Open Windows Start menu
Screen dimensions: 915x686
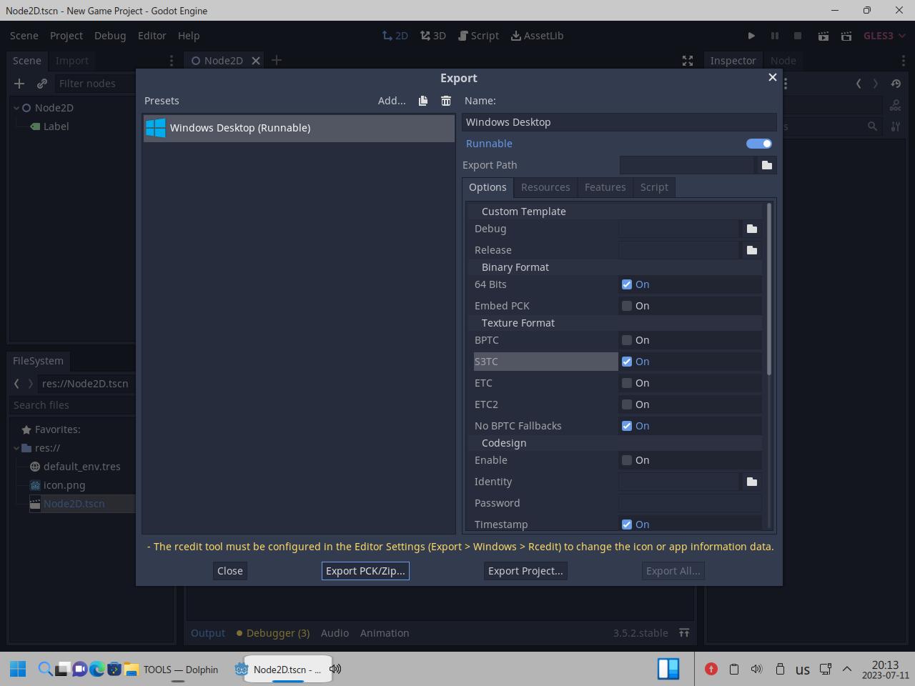18,669
